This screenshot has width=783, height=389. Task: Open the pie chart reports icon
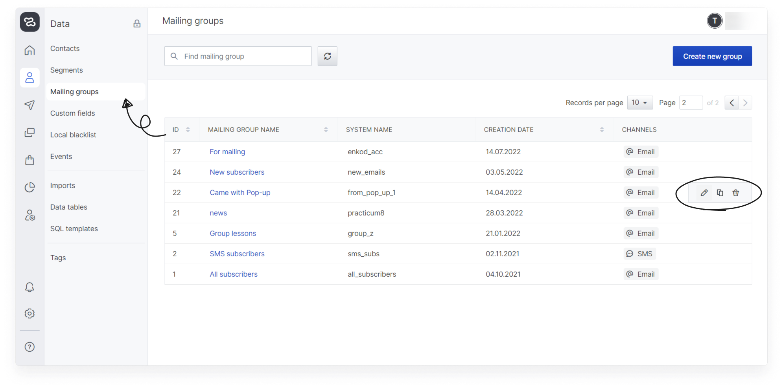[x=29, y=187]
